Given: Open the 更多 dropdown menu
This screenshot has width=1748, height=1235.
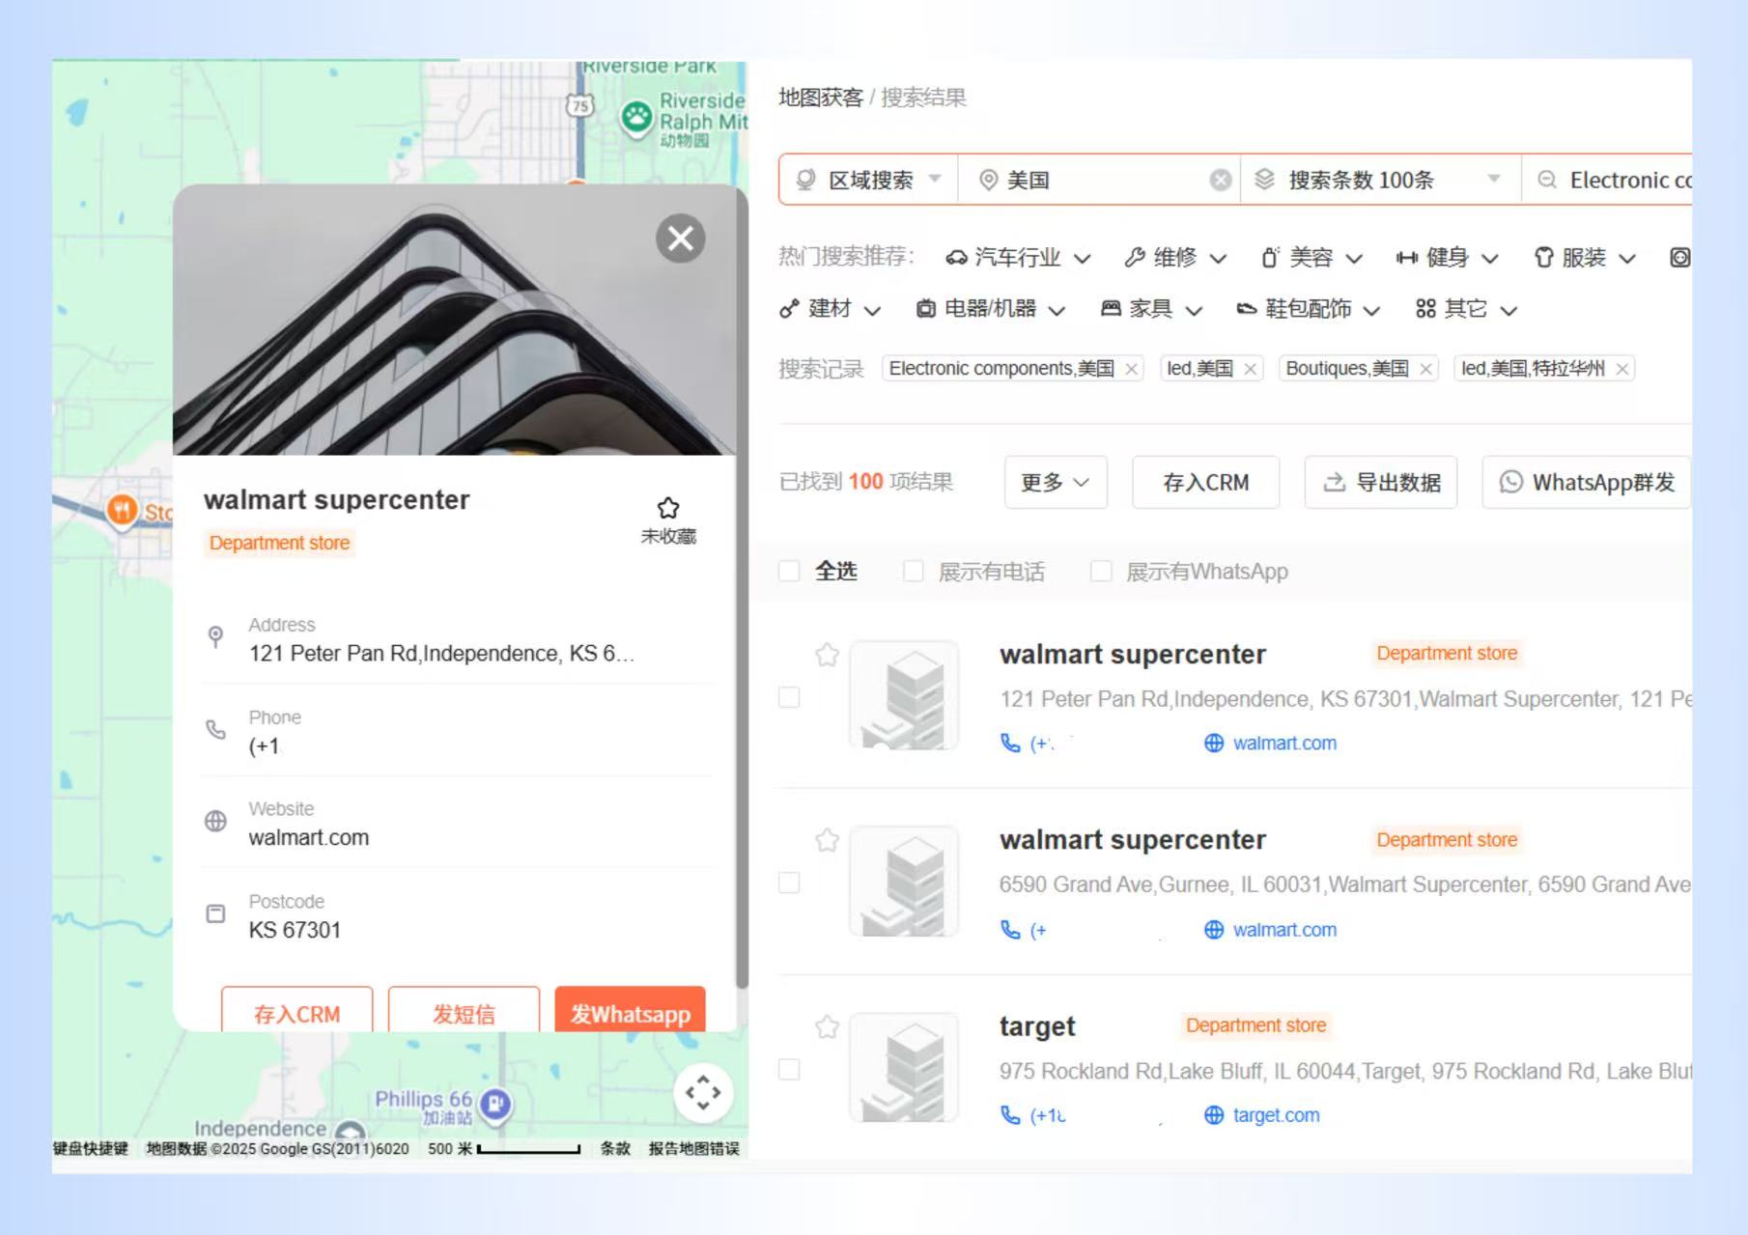Looking at the screenshot, I should (x=1055, y=483).
